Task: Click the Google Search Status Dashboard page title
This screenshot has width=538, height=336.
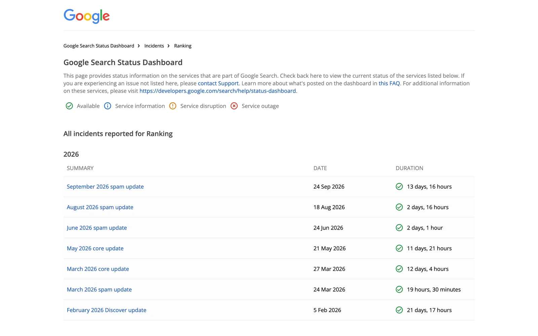Action: [x=123, y=62]
